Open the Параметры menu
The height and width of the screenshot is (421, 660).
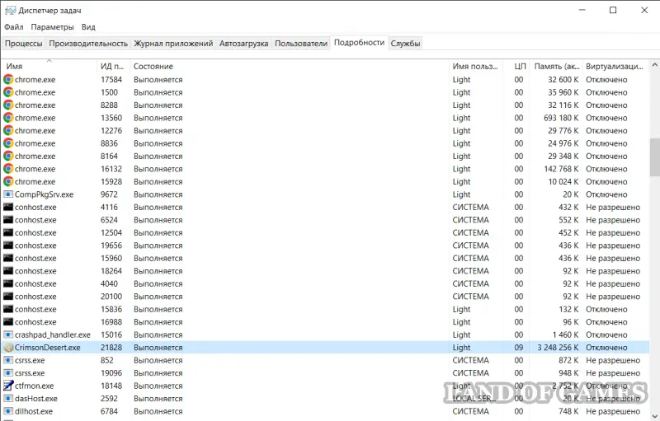pos(52,27)
